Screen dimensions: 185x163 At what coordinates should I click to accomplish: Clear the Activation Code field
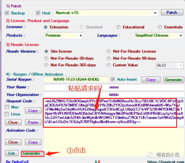pyautogui.click(x=13, y=142)
